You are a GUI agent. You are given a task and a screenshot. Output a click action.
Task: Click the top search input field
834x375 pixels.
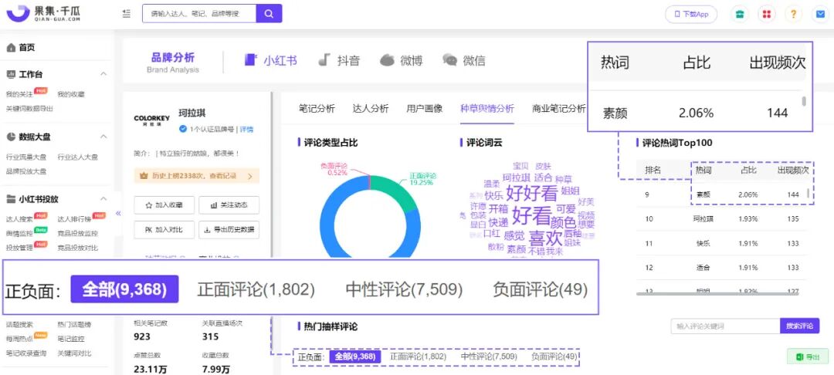pos(199,13)
